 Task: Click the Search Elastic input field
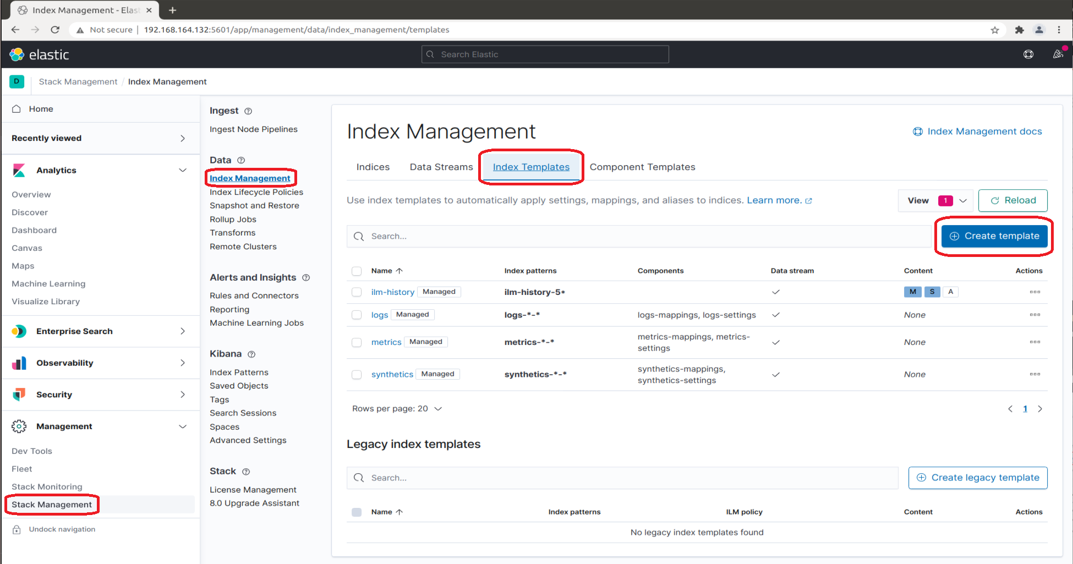point(545,54)
